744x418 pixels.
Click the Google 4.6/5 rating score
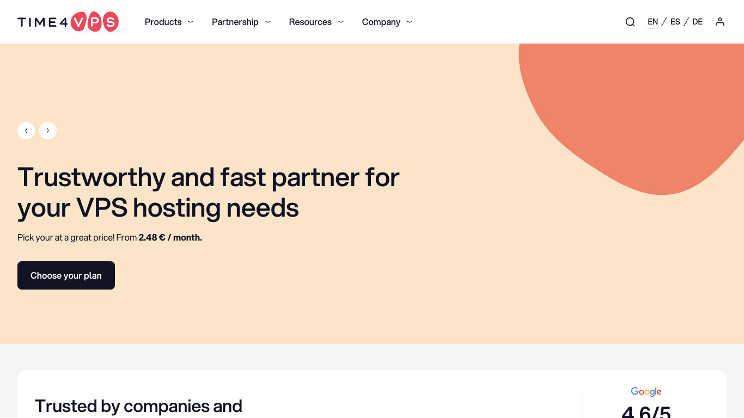[x=646, y=411]
